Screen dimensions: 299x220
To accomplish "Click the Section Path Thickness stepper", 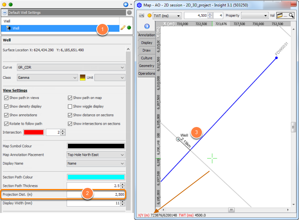I will (x=122, y=186).
